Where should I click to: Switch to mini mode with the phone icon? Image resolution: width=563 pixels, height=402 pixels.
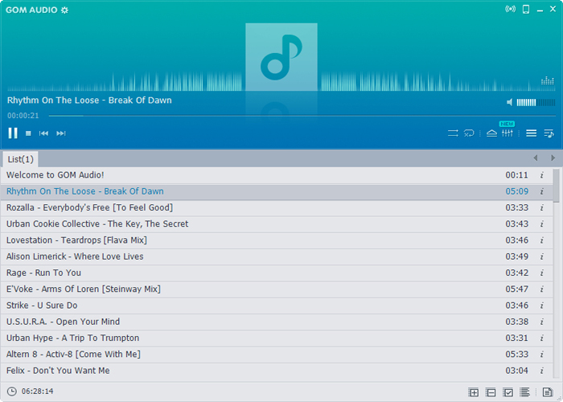coord(526,10)
